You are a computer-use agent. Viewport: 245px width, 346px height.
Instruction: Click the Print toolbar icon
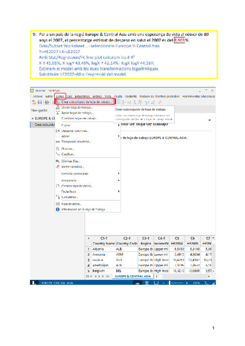coord(47,102)
